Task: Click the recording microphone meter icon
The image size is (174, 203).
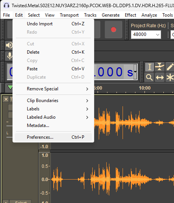Action: click(9, 56)
